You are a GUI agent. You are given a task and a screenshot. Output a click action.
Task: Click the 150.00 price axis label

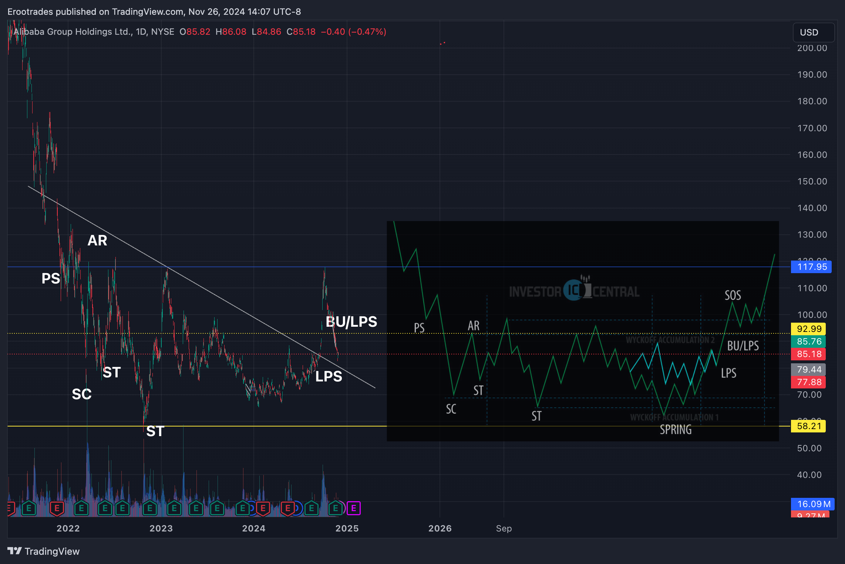tap(812, 181)
